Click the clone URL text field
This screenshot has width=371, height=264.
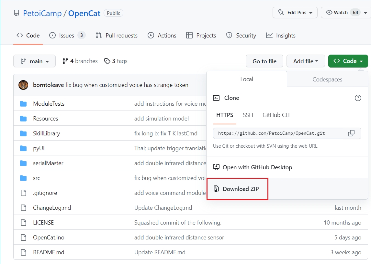click(x=278, y=133)
